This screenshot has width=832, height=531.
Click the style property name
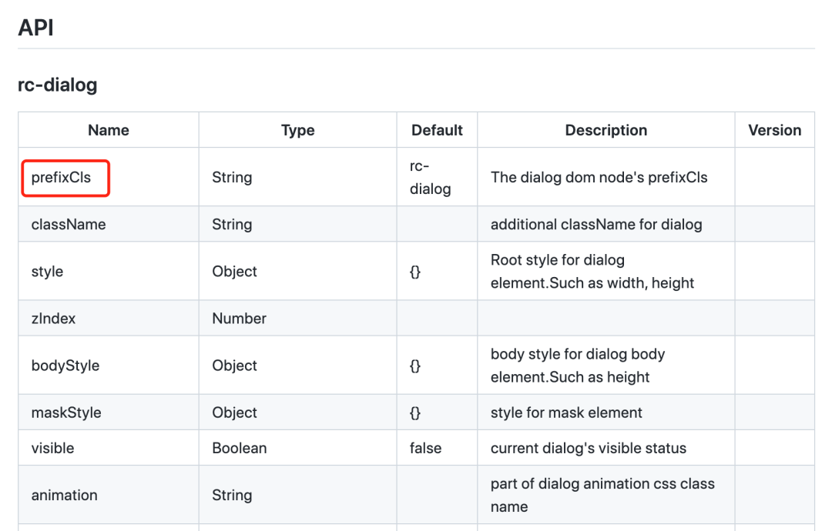click(x=47, y=272)
